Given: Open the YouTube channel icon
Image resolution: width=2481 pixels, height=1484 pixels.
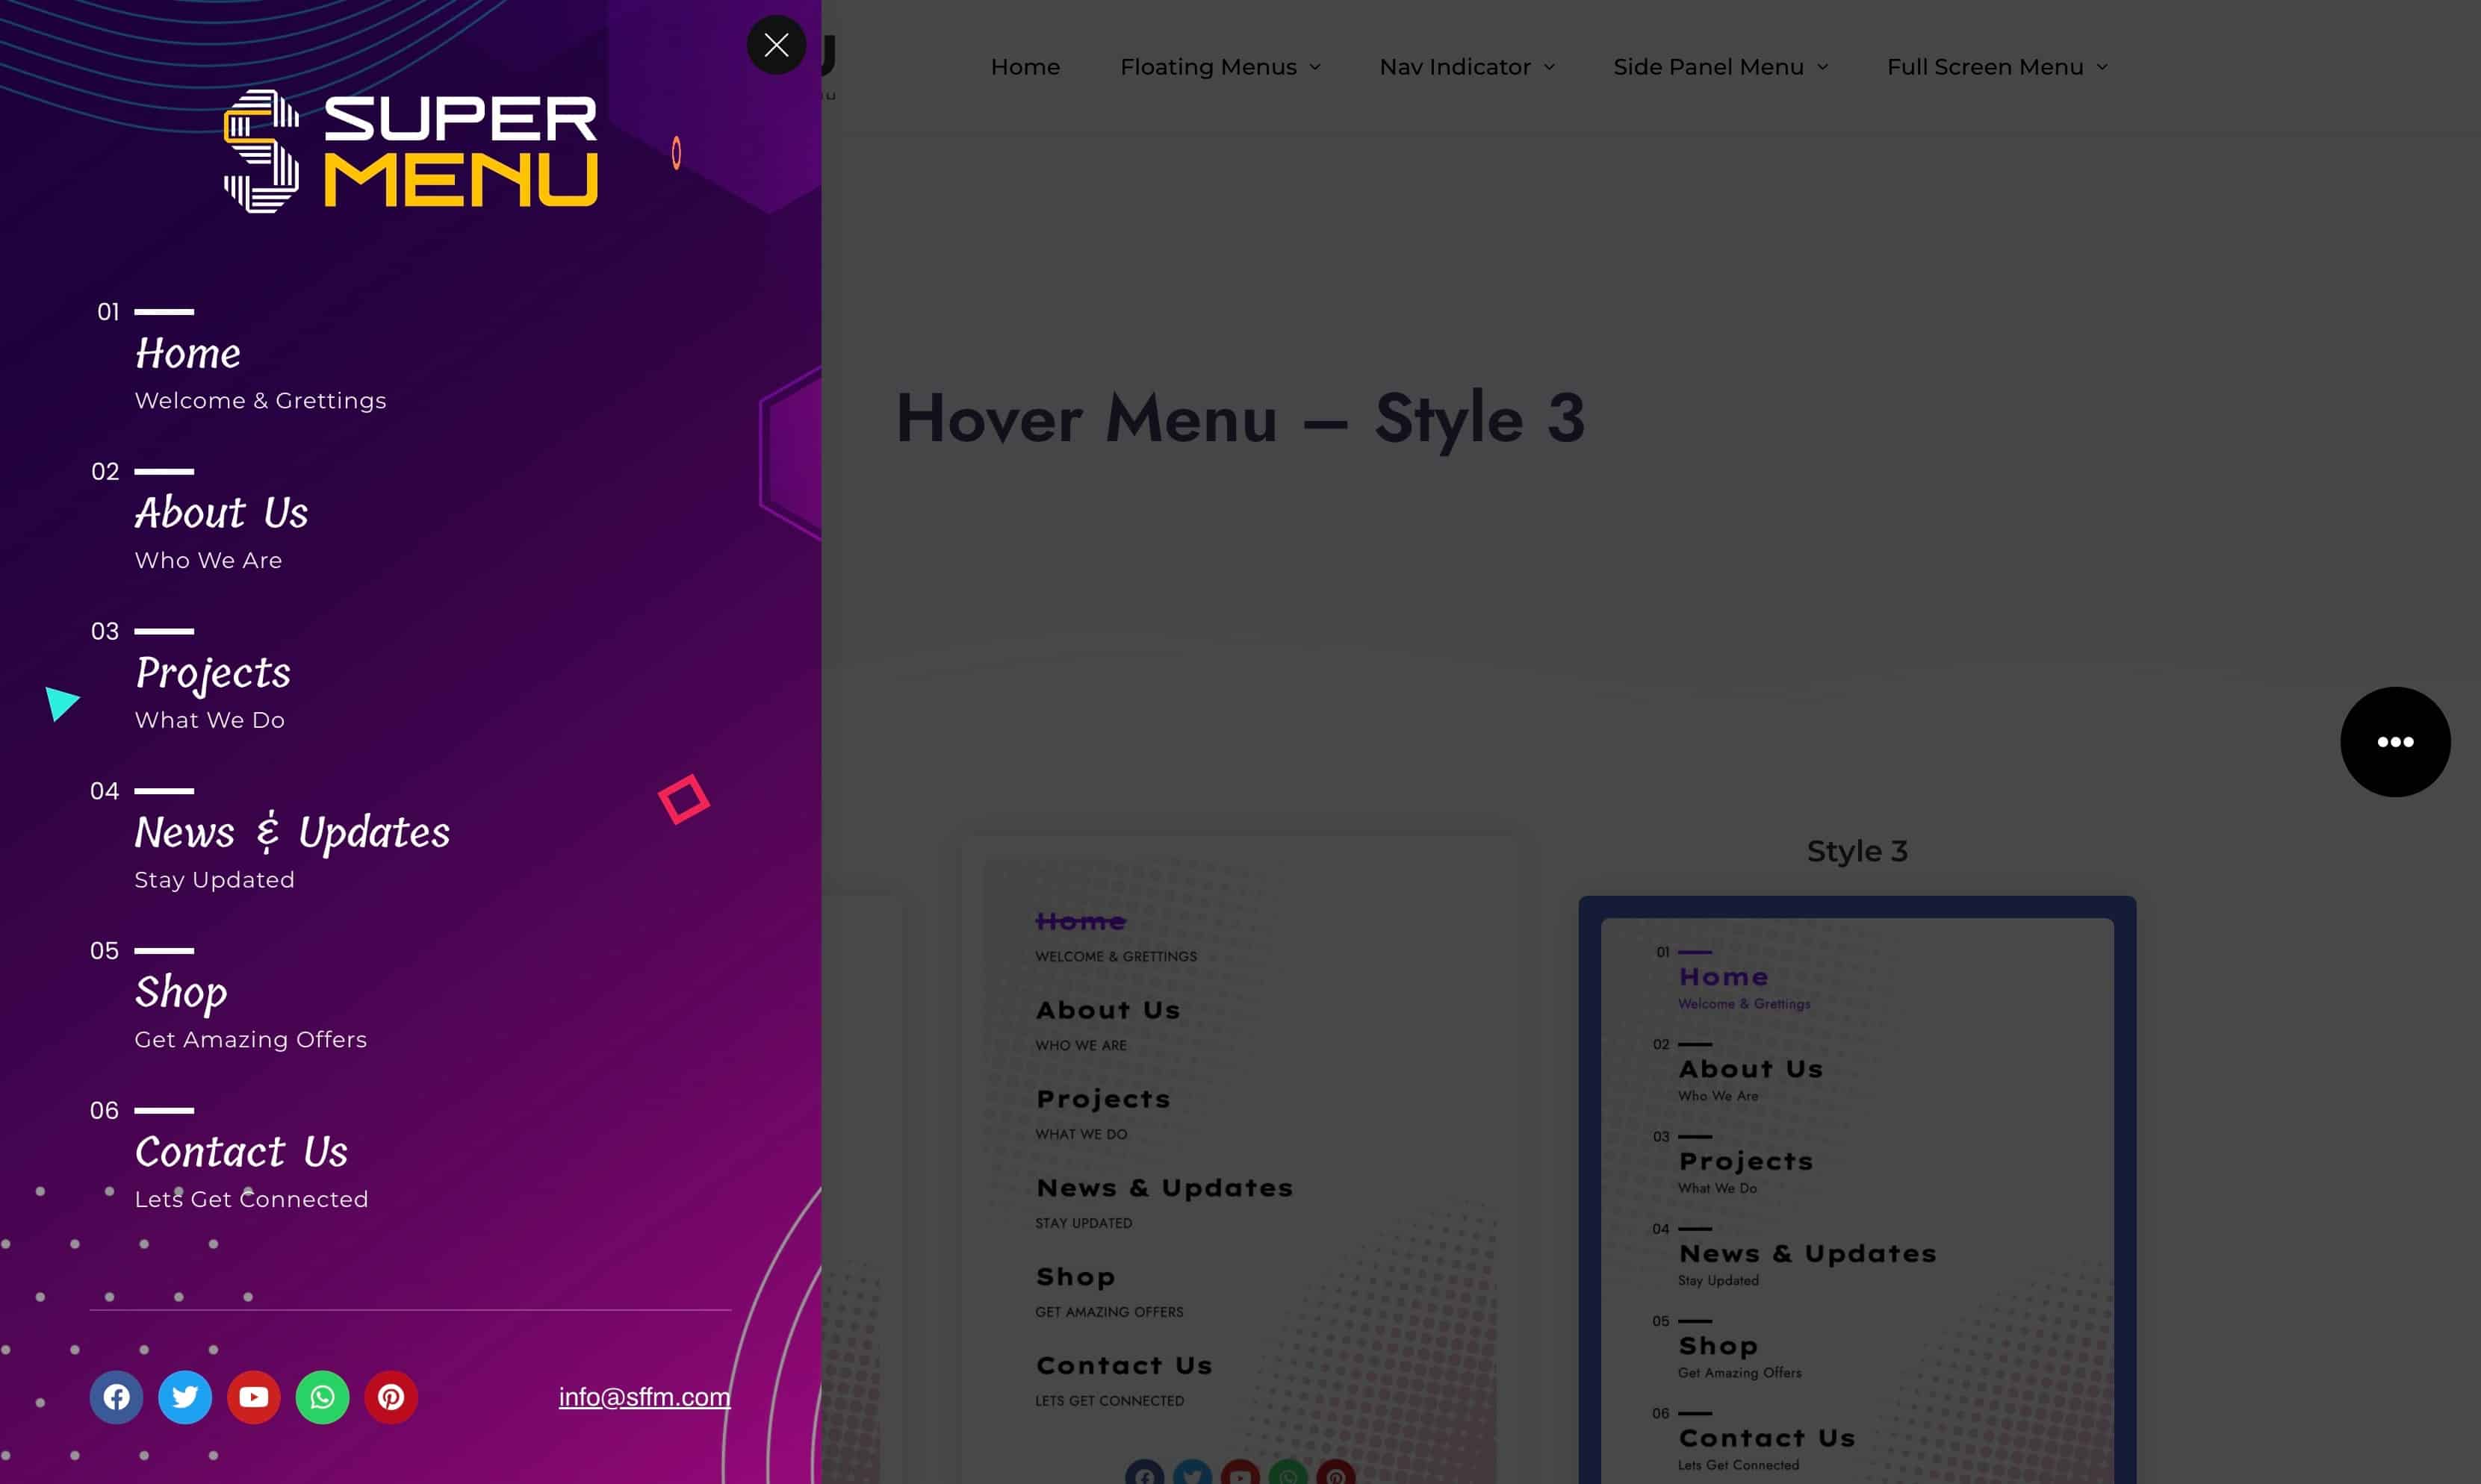Looking at the screenshot, I should [x=253, y=1397].
